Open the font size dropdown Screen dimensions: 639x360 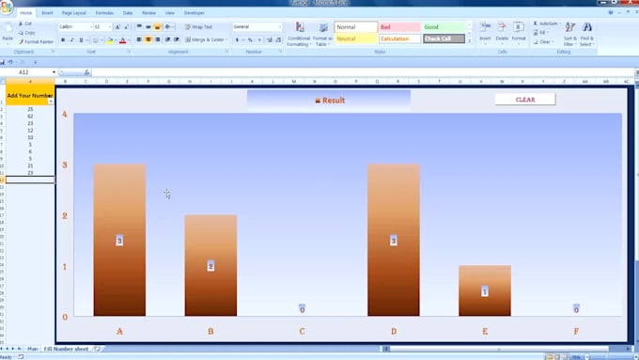(109, 27)
